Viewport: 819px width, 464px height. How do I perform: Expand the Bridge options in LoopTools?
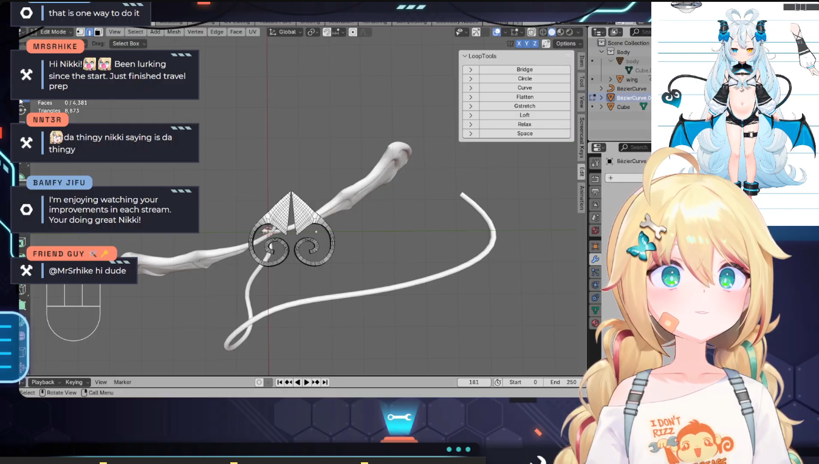pos(470,70)
